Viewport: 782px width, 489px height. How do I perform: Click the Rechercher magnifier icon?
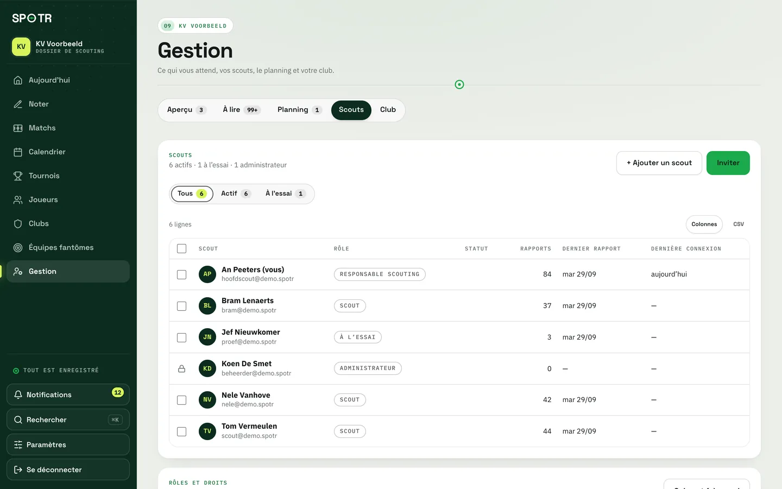click(18, 419)
